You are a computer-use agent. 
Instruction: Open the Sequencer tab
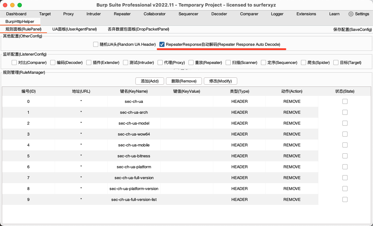pos(189,14)
